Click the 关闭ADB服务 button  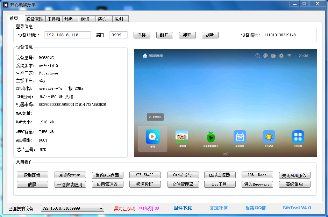click(294, 175)
